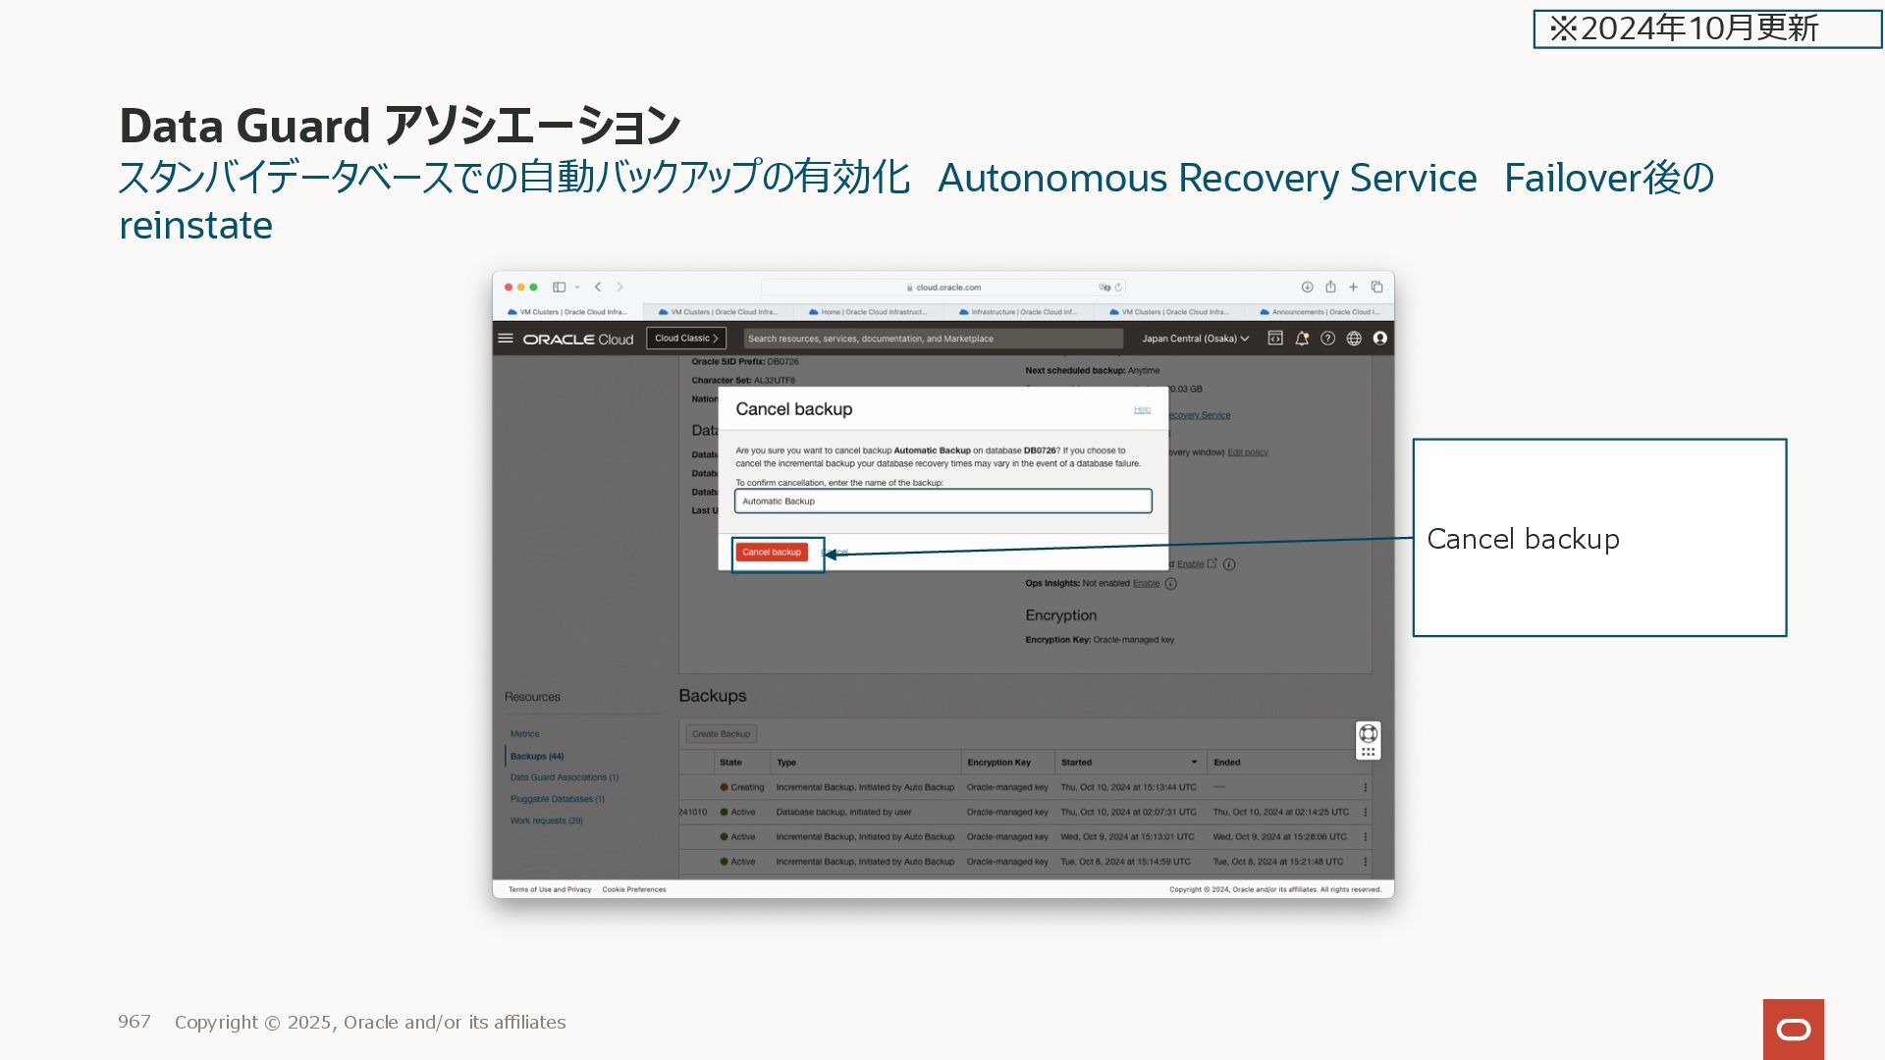Image resolution: width=1885 pixels, height=1060 pixels.
Task: Open actions menu for the Creating backup row
Action: click(1365, 788)
